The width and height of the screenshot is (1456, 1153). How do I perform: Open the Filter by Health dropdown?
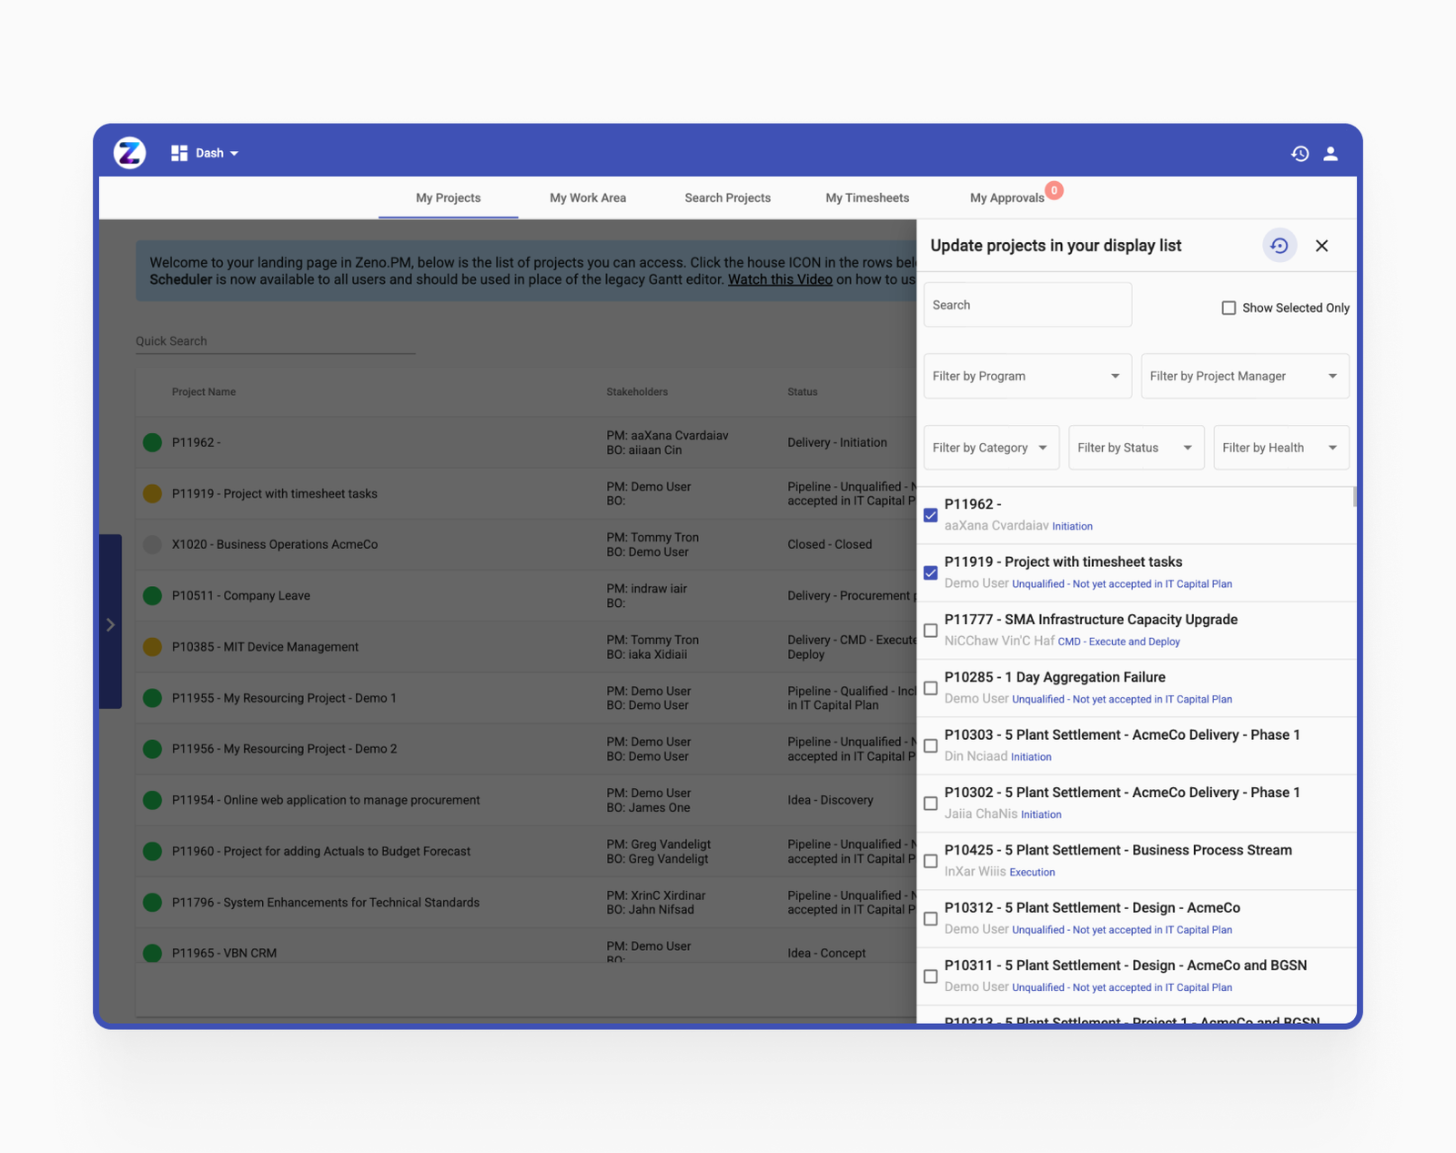(x=1280, y=447)
